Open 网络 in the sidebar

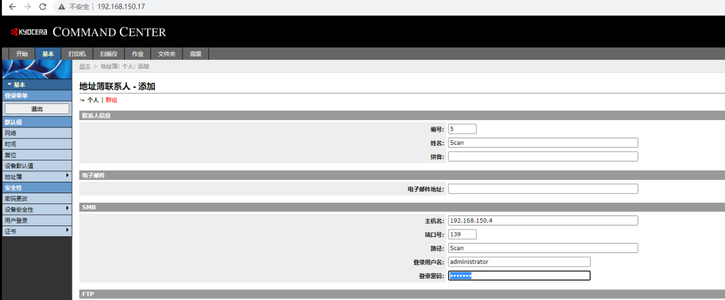(37, 133)
